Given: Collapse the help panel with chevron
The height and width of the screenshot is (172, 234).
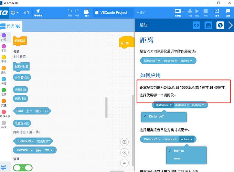Looking at the screenshot, I should coord(231,25).
